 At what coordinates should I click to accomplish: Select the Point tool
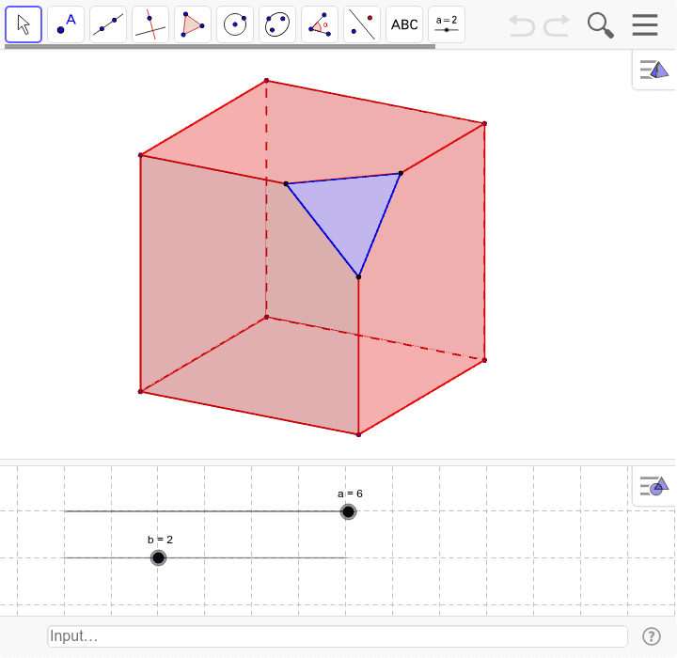[66, 24]
